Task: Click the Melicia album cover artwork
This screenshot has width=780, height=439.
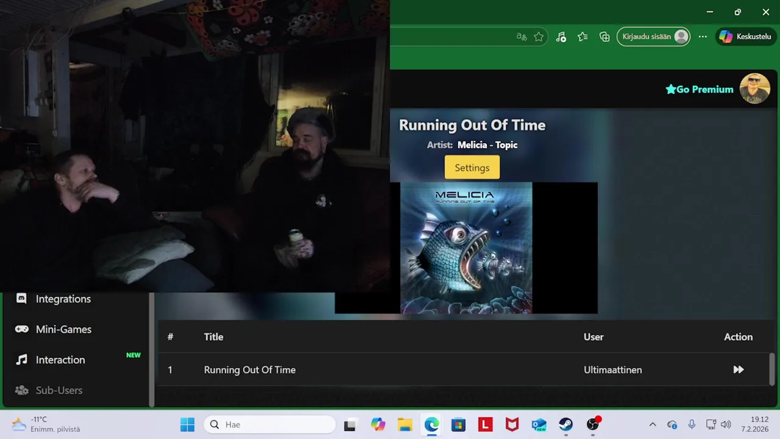Action: coord(466,248)
